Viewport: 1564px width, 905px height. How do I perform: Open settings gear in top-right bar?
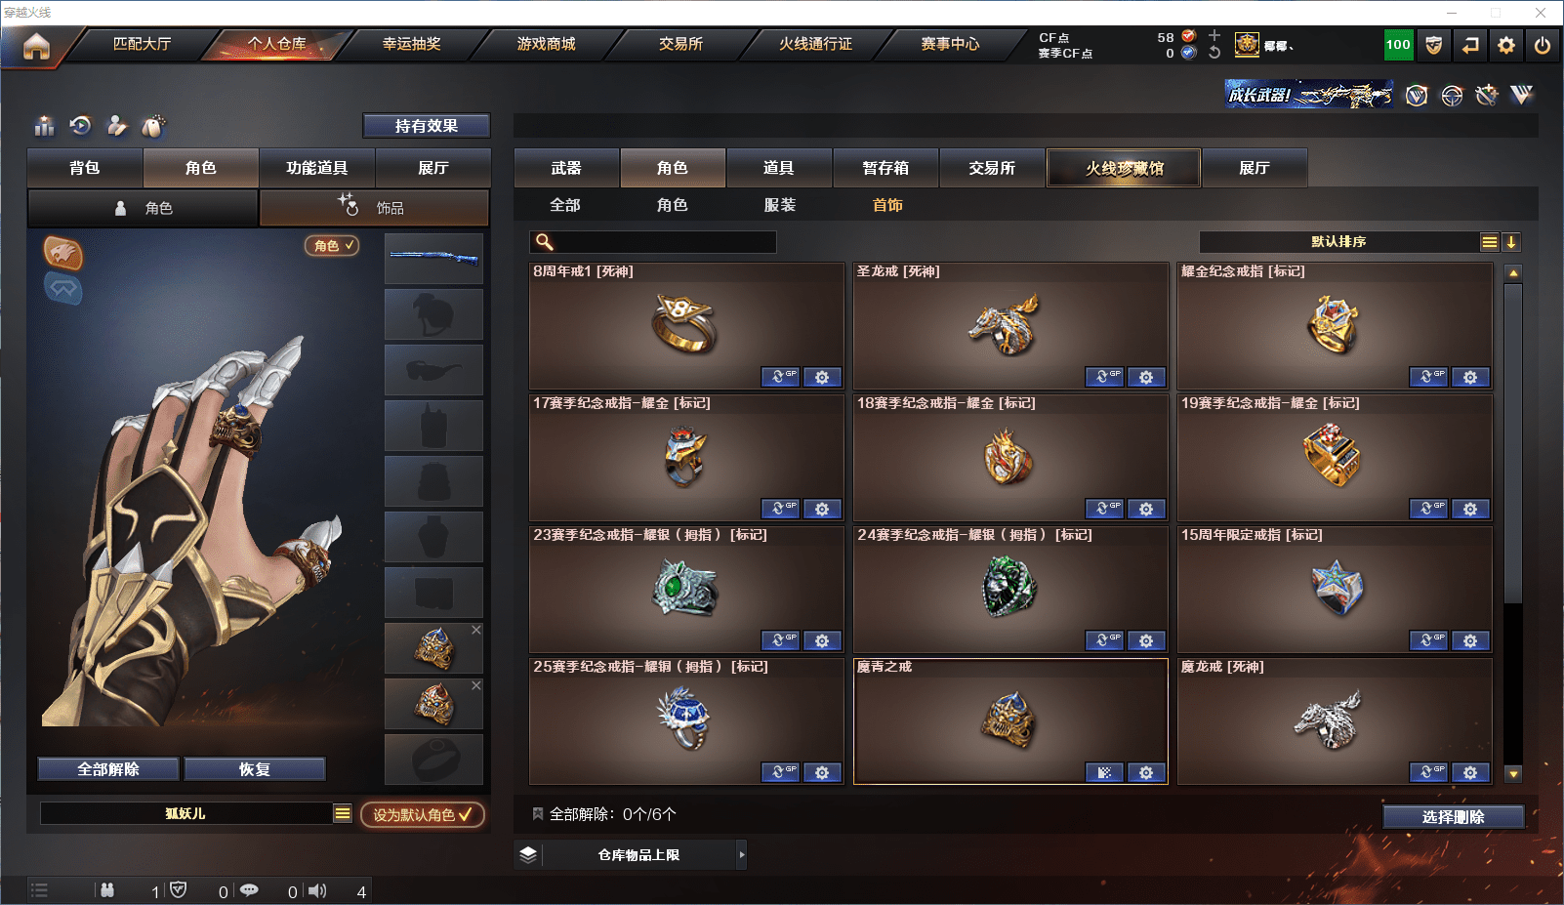1506,45
